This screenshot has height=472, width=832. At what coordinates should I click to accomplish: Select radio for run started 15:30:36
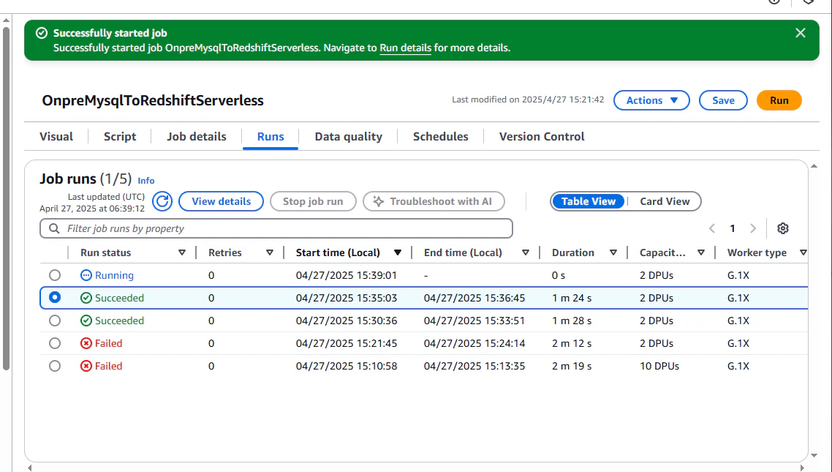[x=55, y=321]
